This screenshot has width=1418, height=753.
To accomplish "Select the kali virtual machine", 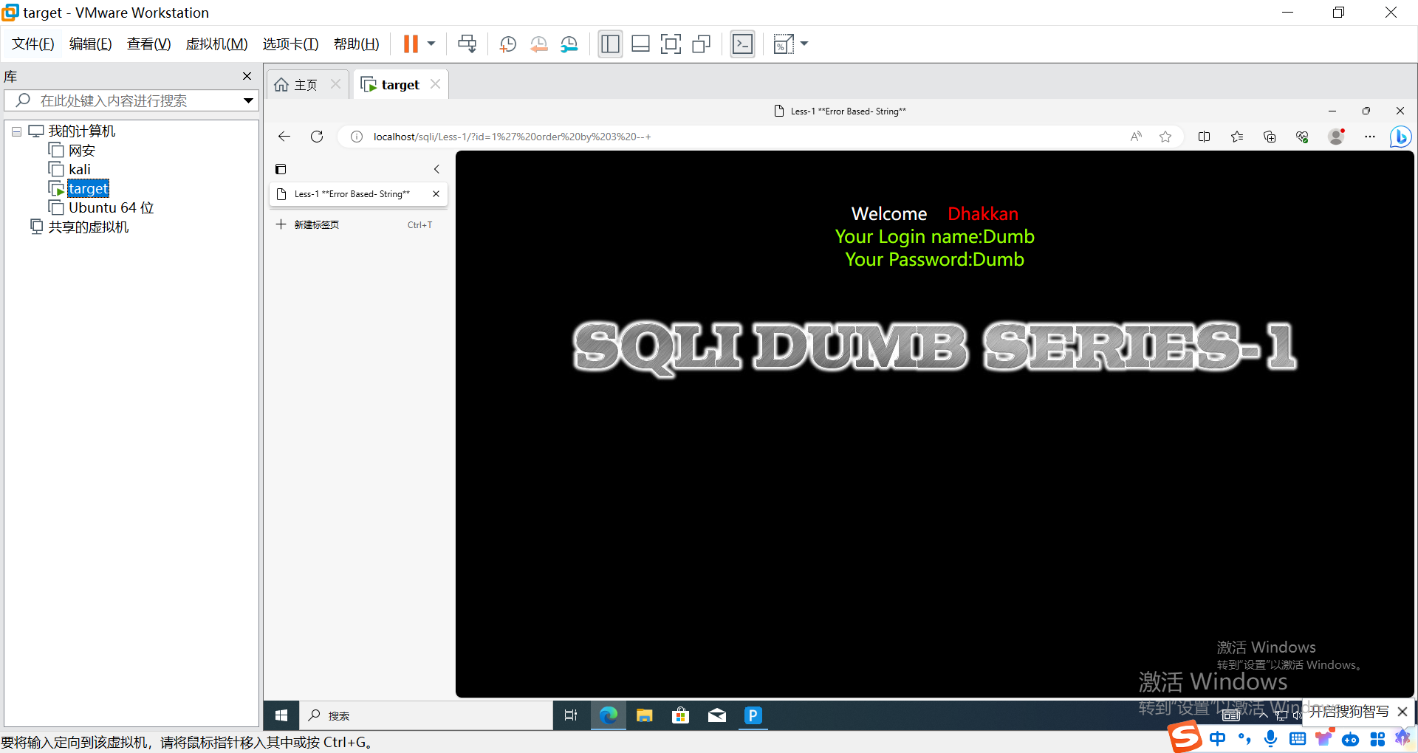I will pyautogui.click(x=69, y=170).
